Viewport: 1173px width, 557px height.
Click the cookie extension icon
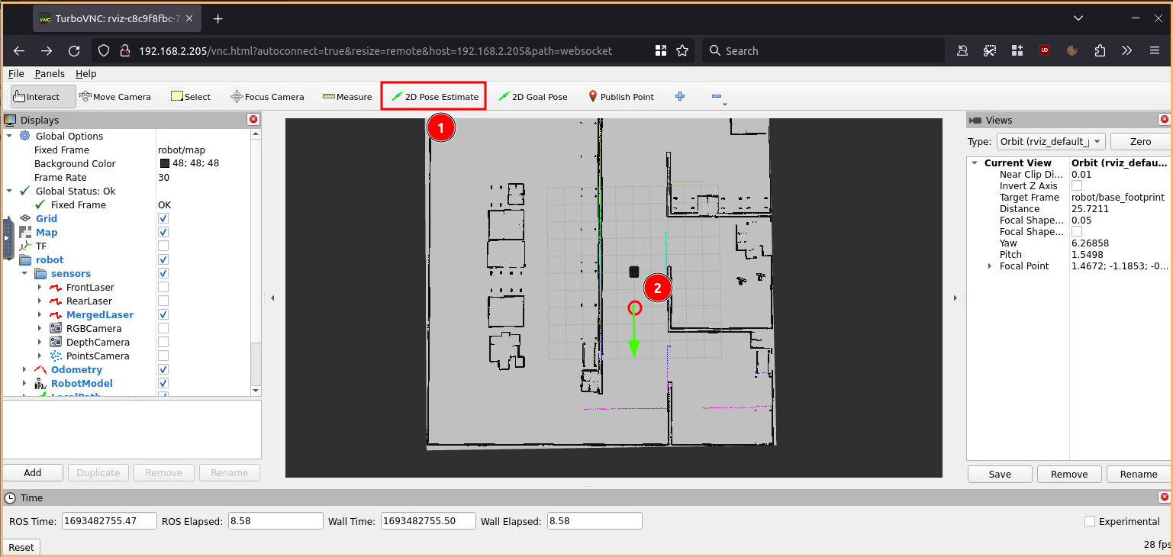[x=1072, y=50]
